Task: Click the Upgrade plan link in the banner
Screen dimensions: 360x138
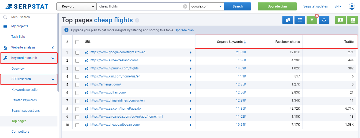Action: (184, 30)
